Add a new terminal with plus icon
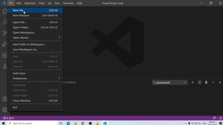Screen dimensions: 223x125 pos(193,82)
